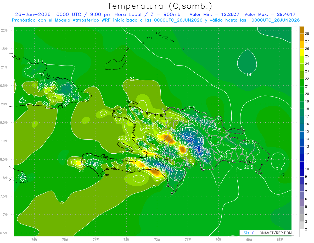Click the "72W" longitude axis label

tap(157, 239)
